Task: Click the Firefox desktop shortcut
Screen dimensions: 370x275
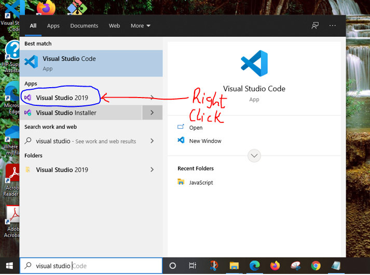Action: (x=46, y=7)
